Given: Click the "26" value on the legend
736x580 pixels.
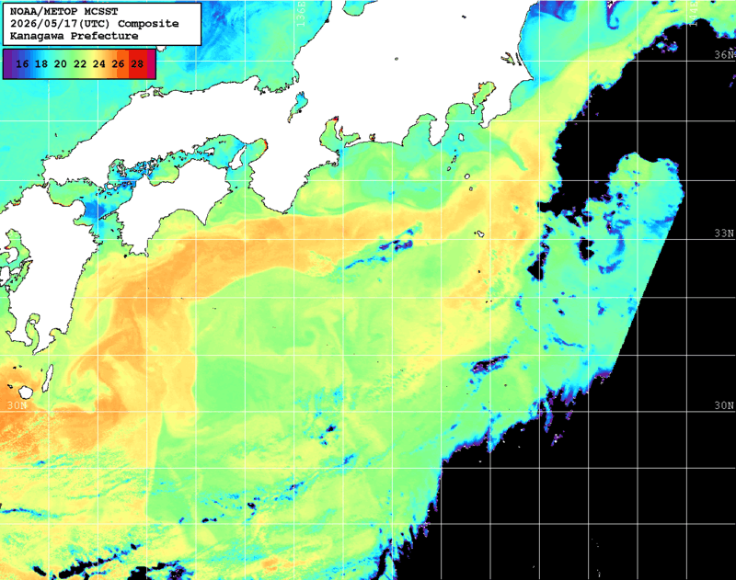Looking at the screenshot, I should (x=119, y=63).
